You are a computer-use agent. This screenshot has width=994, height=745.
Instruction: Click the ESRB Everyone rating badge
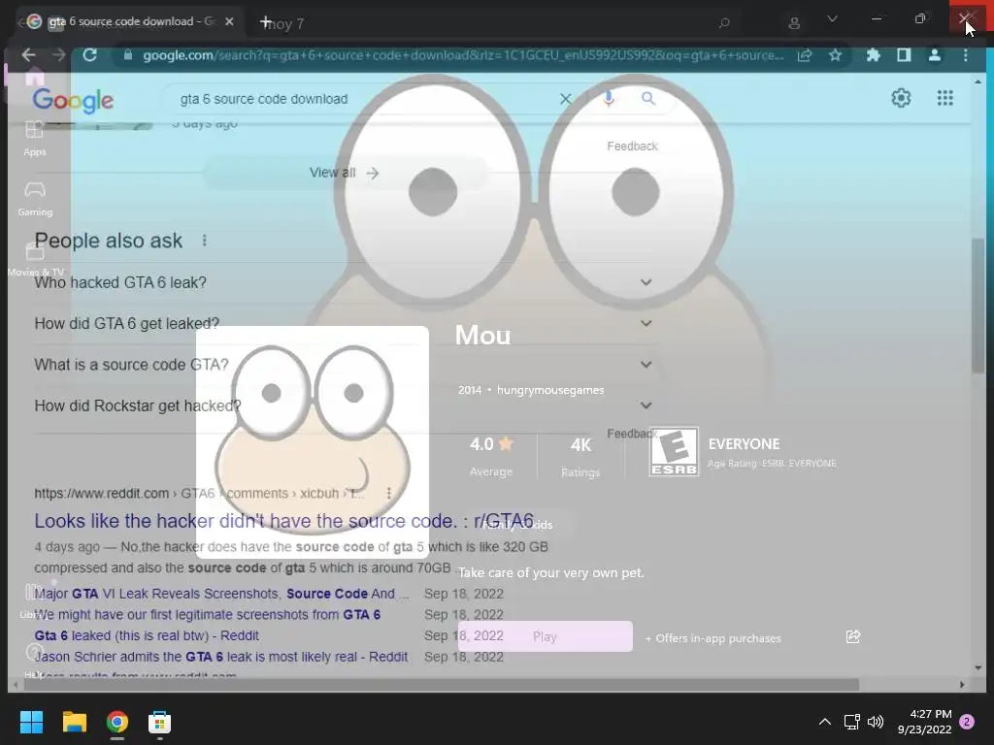pyautogui.click(x=674, y=452)
